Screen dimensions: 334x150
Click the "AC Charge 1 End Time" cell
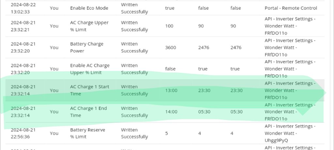[88, 112]
